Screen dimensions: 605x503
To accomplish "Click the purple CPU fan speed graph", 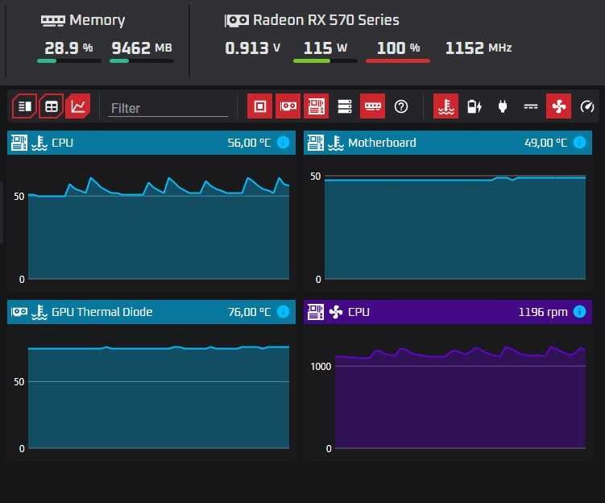I will [x=460, y=397].
